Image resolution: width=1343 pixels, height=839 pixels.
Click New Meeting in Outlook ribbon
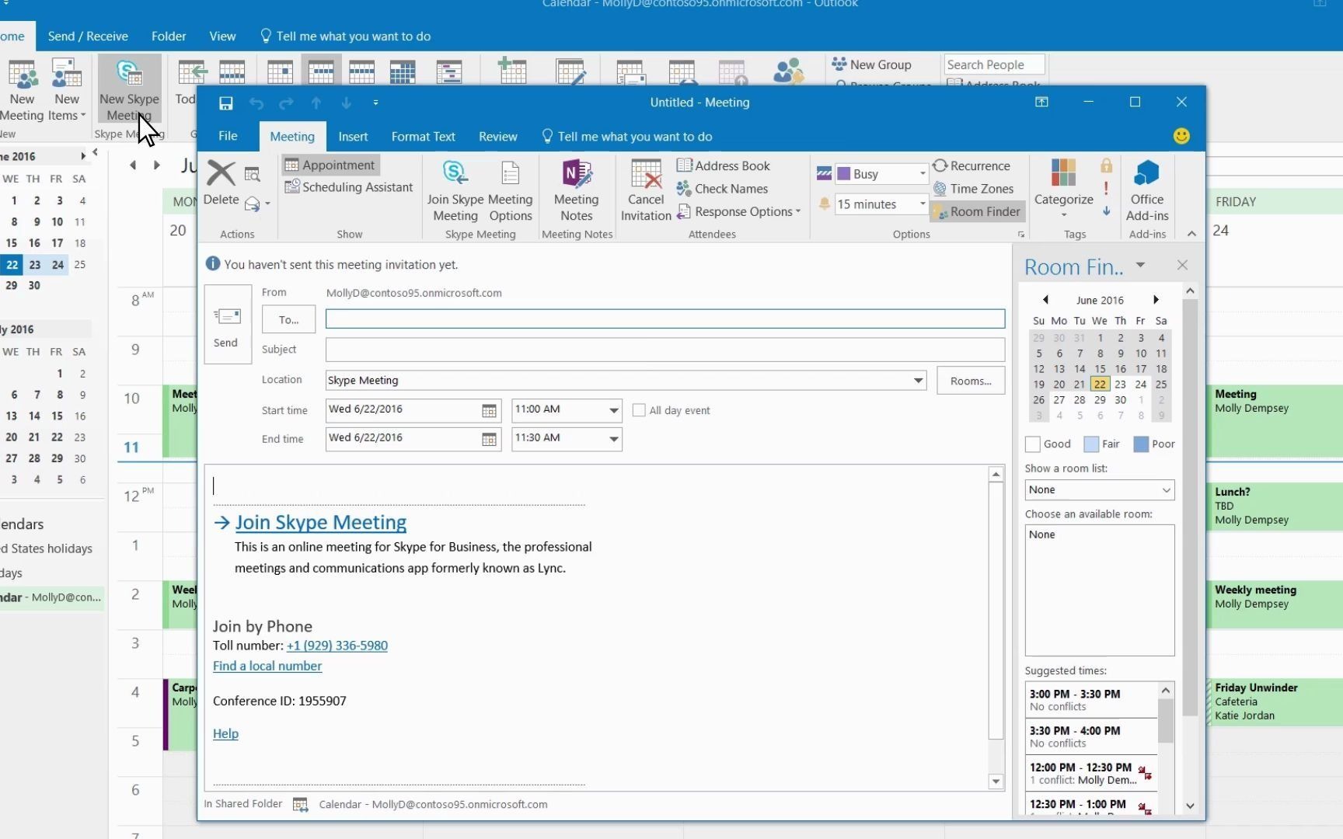pos(23,89)
